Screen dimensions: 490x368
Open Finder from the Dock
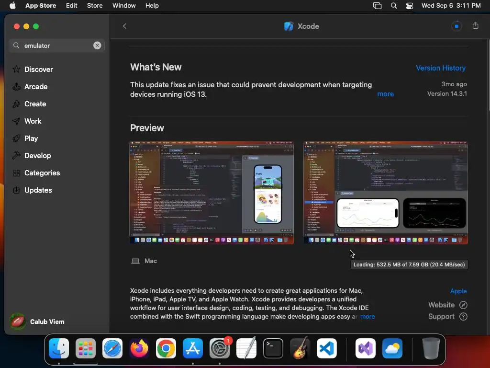59,348
